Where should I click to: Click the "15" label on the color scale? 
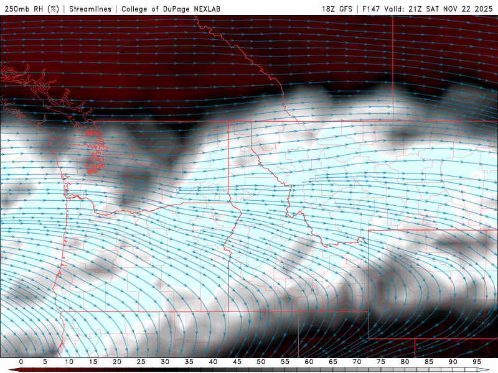tap(93, 362)
